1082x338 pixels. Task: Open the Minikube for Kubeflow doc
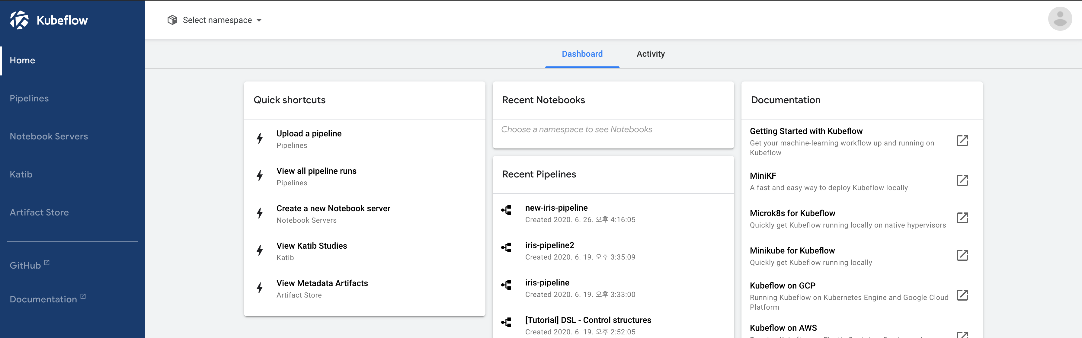[862, 256]
